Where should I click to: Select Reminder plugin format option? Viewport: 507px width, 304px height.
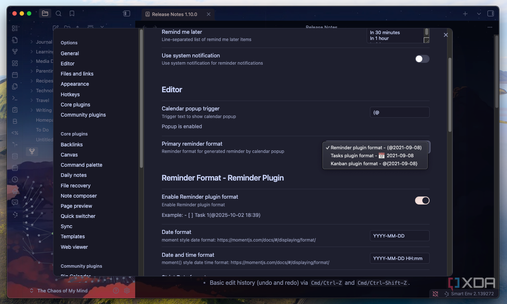click(x=375, y=148)
